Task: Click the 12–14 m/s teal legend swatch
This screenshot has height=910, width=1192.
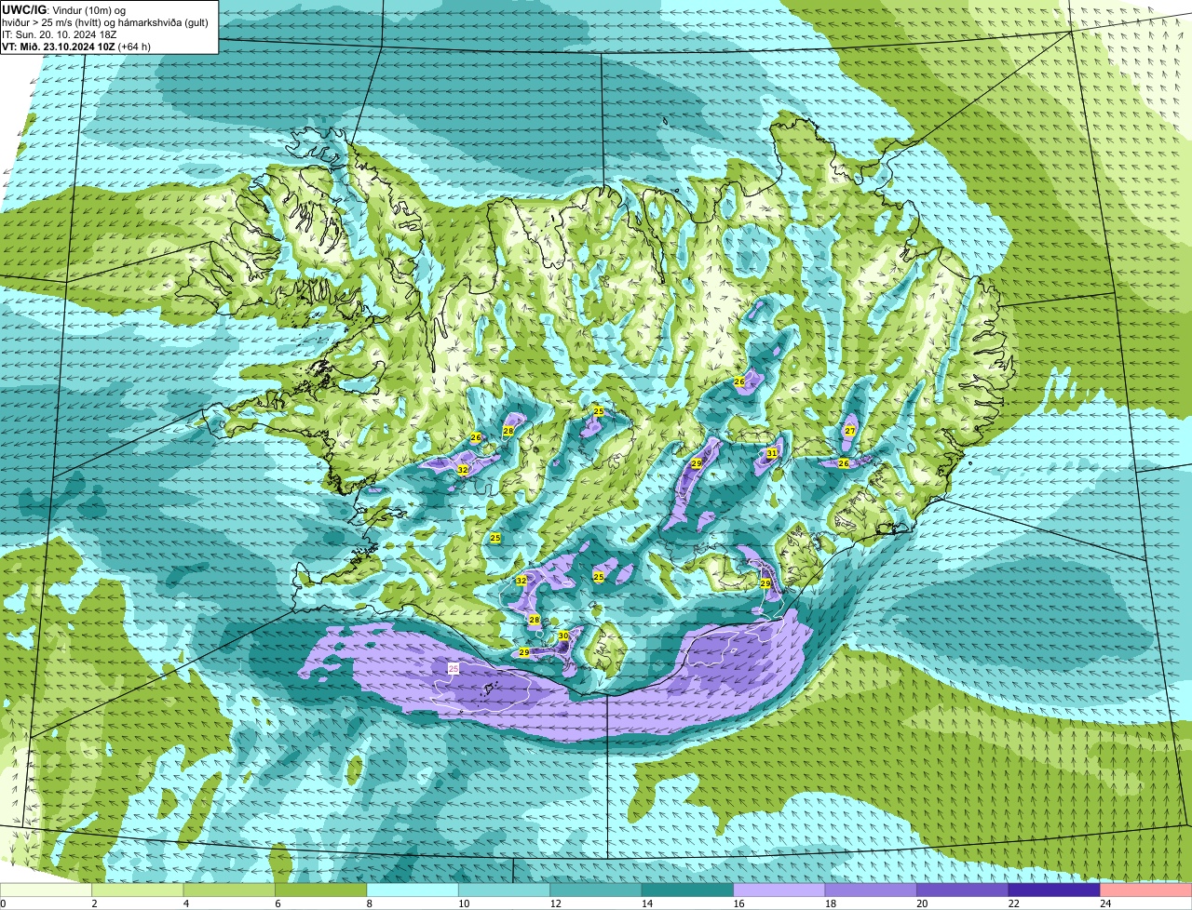Action: tap(597, 890)
